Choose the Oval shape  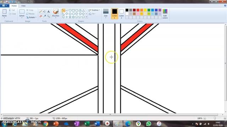click(x=70, y=10)
